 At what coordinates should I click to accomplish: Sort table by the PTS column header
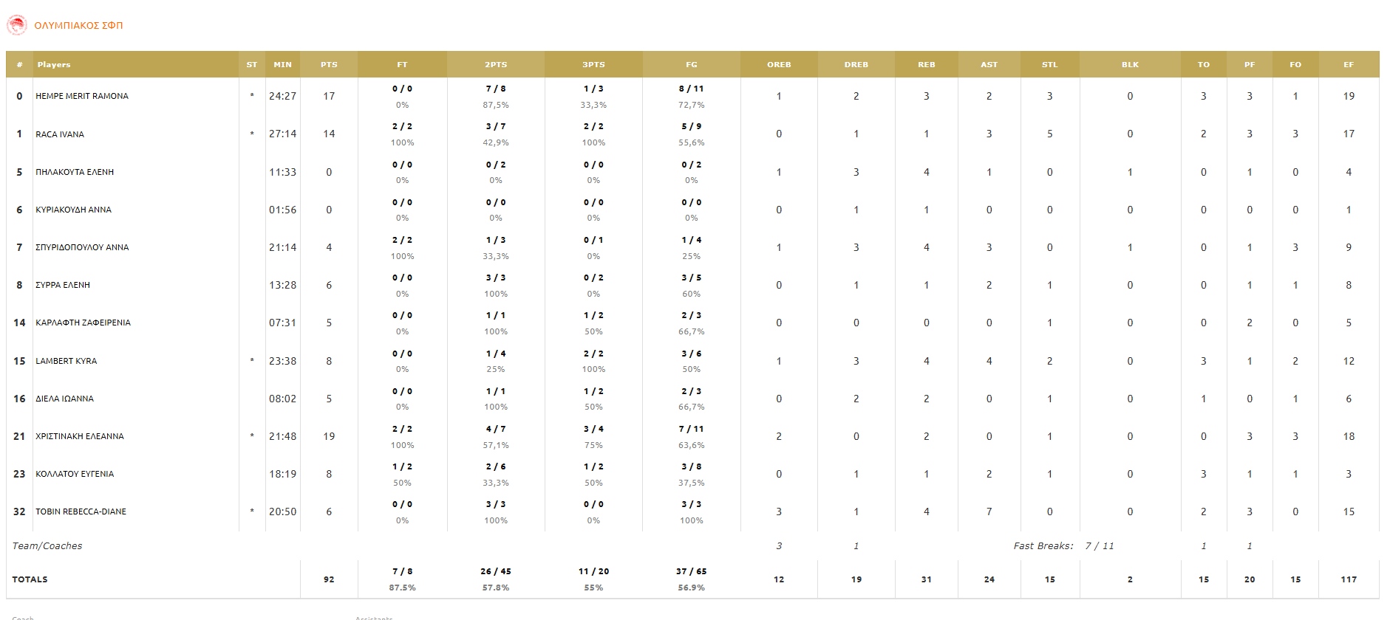pos(329,65)
